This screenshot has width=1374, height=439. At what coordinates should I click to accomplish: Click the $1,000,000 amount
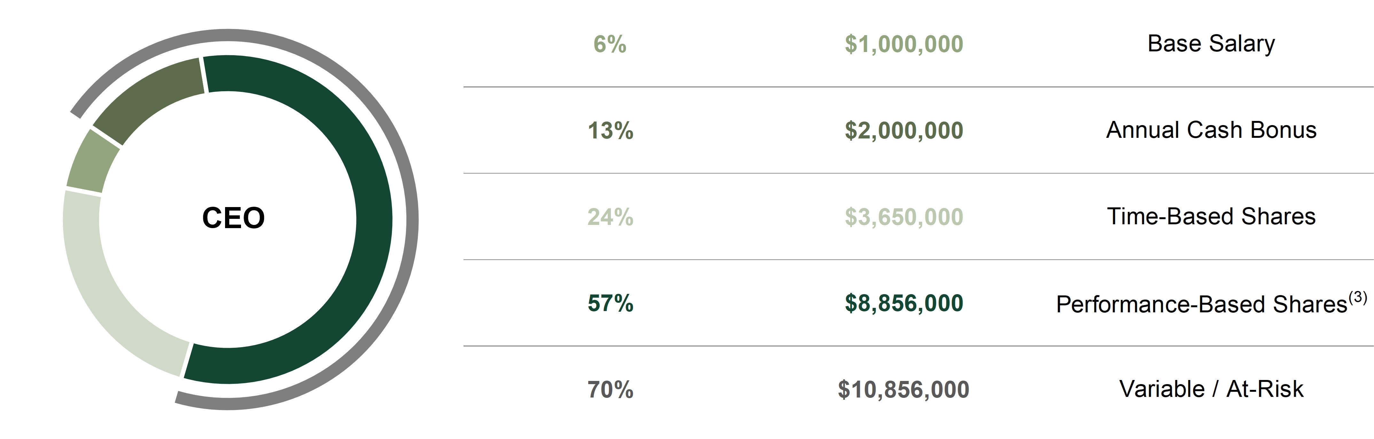pyautogui.click(x=903, y=44)
